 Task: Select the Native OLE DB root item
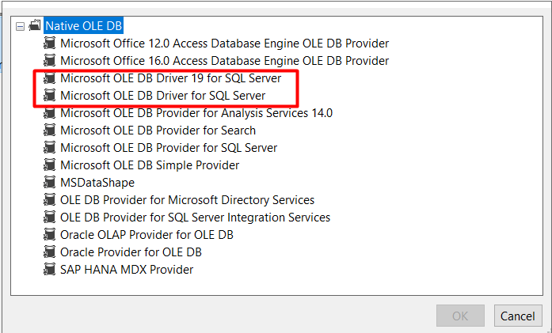click(x=83, y=26)
